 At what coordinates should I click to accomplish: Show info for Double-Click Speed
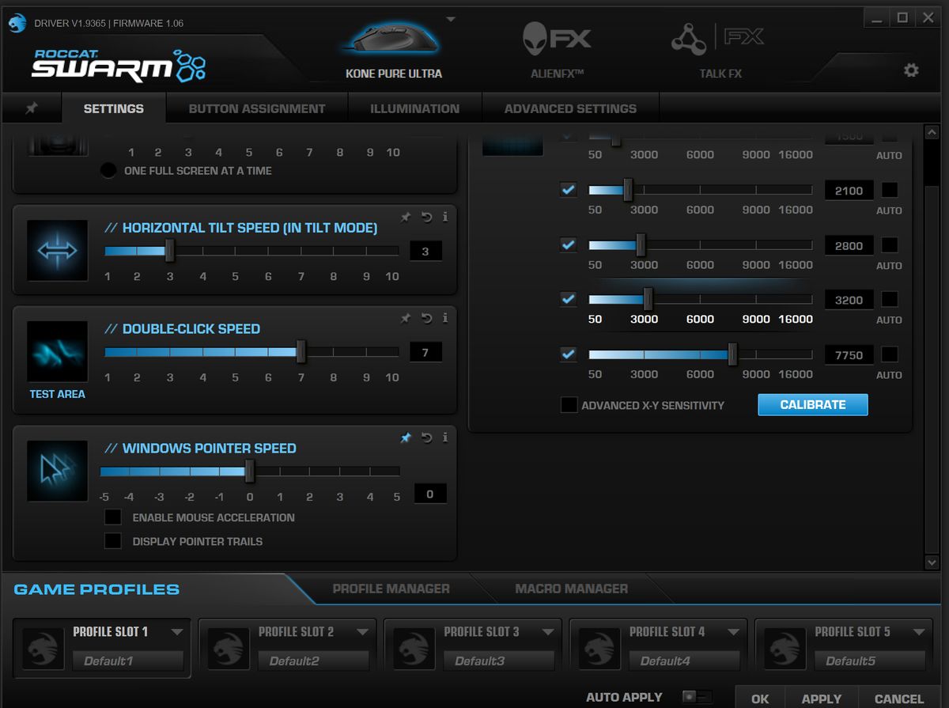(x=445, y=318)
